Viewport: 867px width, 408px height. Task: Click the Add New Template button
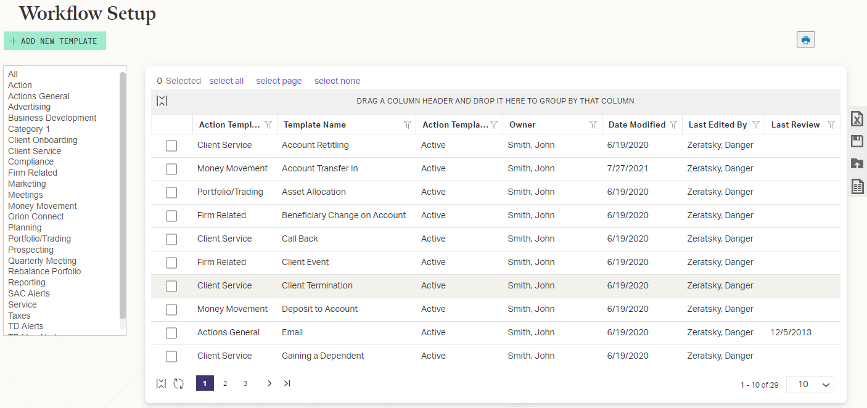(x=54, y=40)
